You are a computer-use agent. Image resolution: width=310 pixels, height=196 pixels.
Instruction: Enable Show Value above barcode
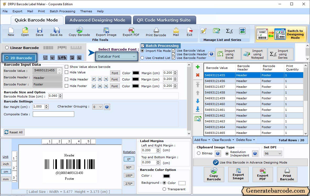coord(67,67)
